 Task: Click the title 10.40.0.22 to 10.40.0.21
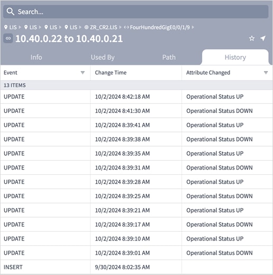69,39
